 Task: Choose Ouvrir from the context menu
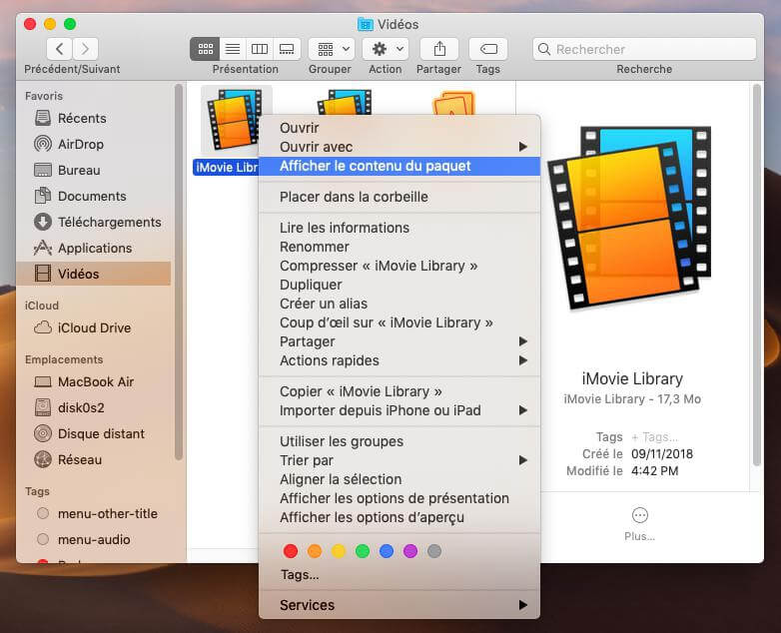pos(398,128)
